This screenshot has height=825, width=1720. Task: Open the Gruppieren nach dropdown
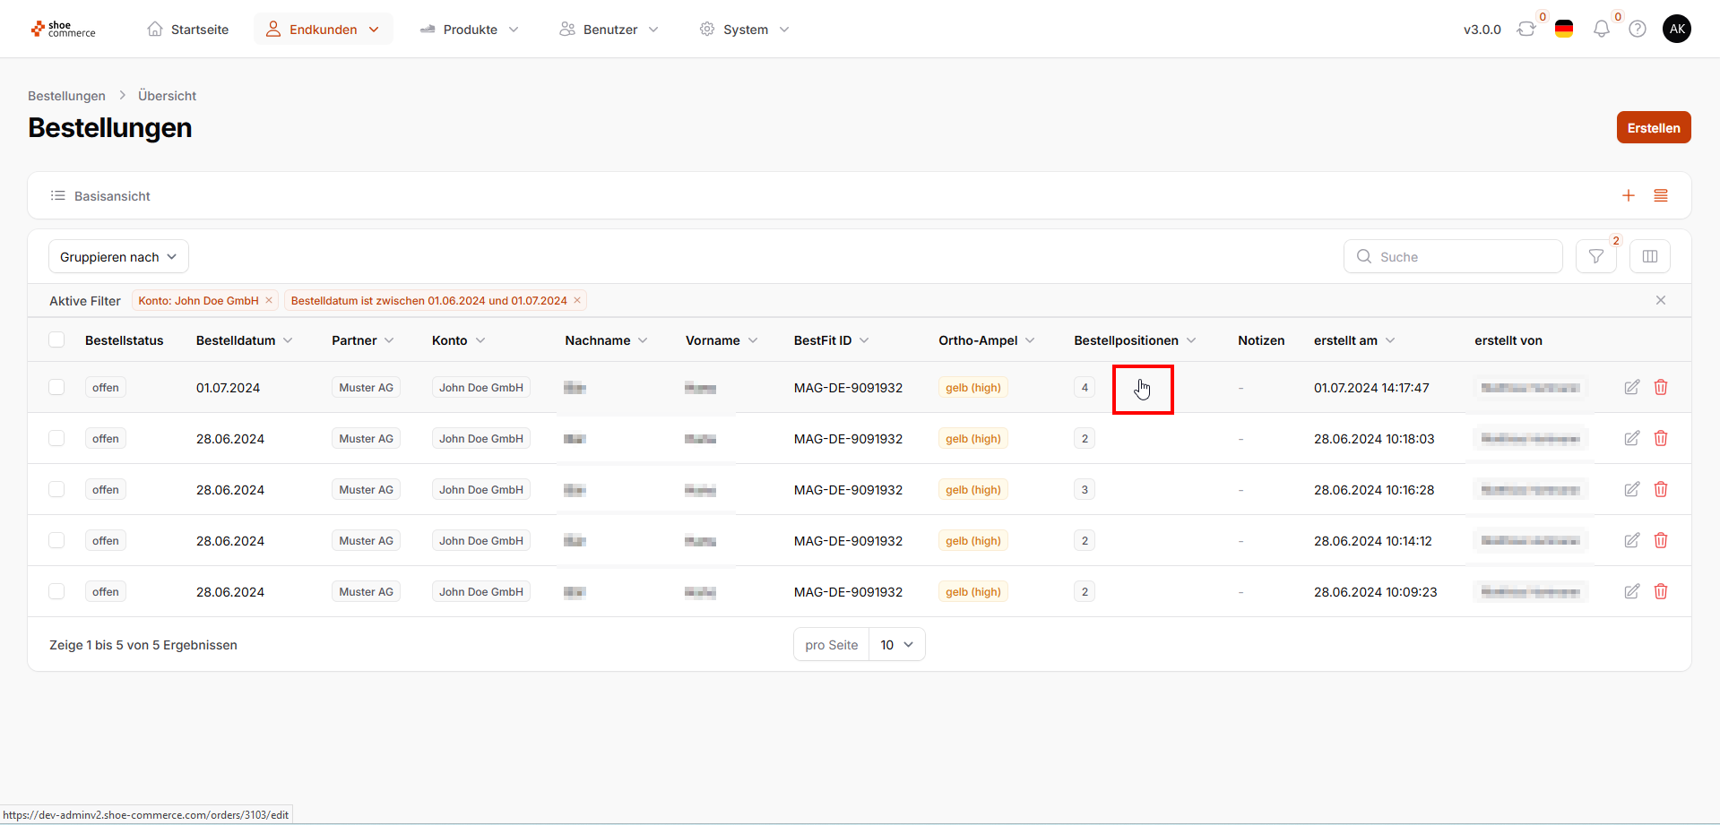(118, 257)
